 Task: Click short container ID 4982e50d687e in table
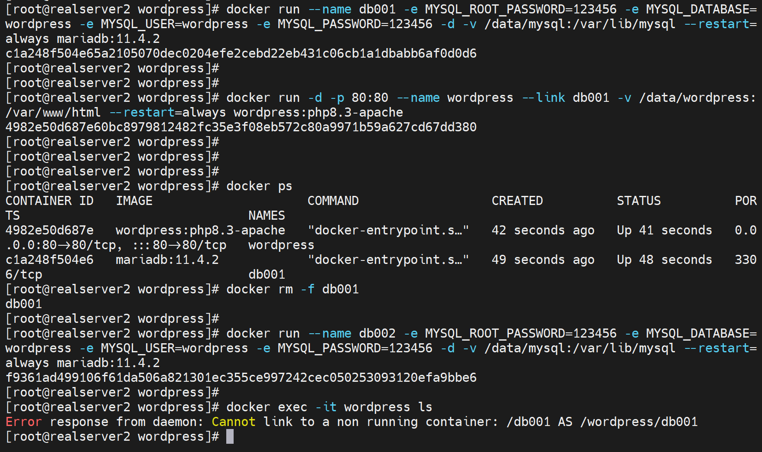coord(49,230)
